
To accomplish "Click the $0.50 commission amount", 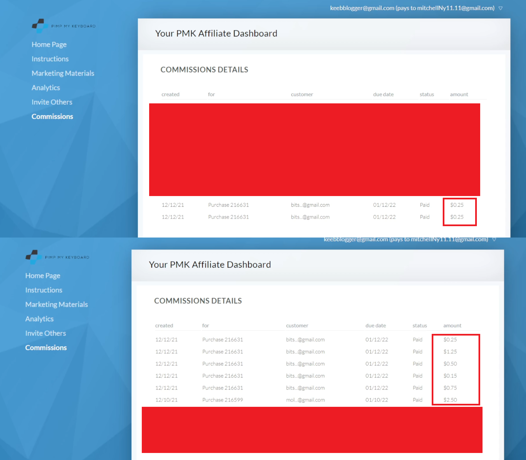I will (x=450, y=364).
